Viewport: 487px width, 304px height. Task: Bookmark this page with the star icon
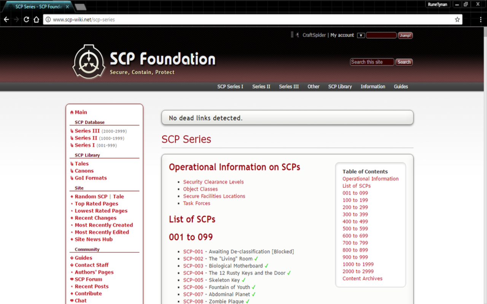click(x=457, y=19)
